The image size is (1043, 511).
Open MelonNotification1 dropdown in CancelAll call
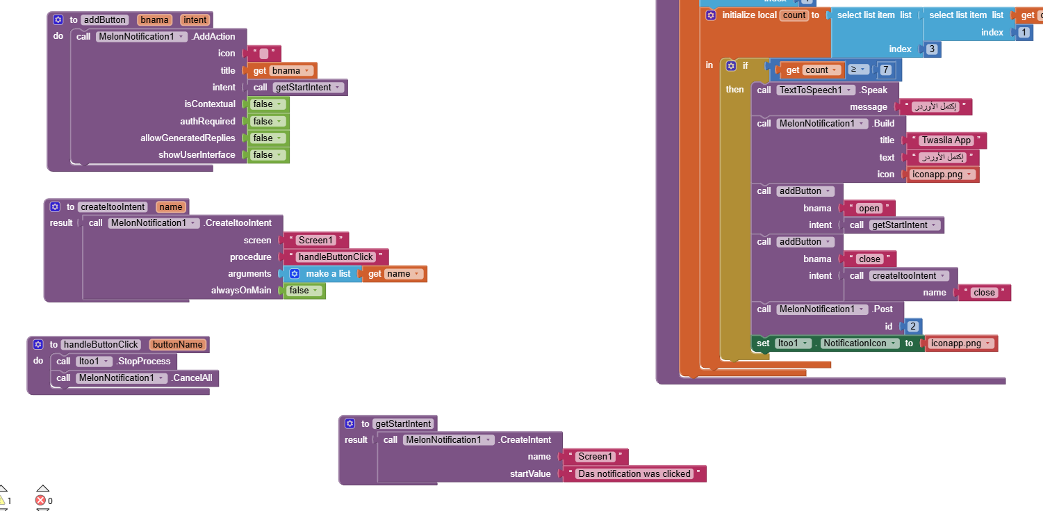click(122, 378)
